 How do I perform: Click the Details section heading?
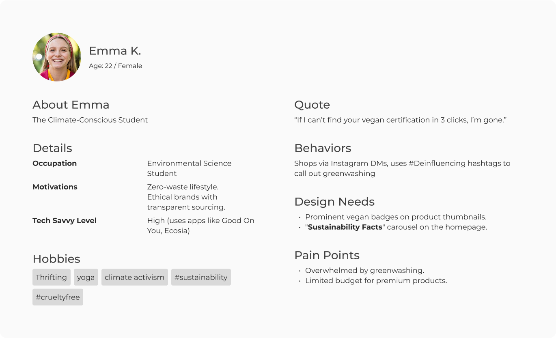click(x=52, y=148)
